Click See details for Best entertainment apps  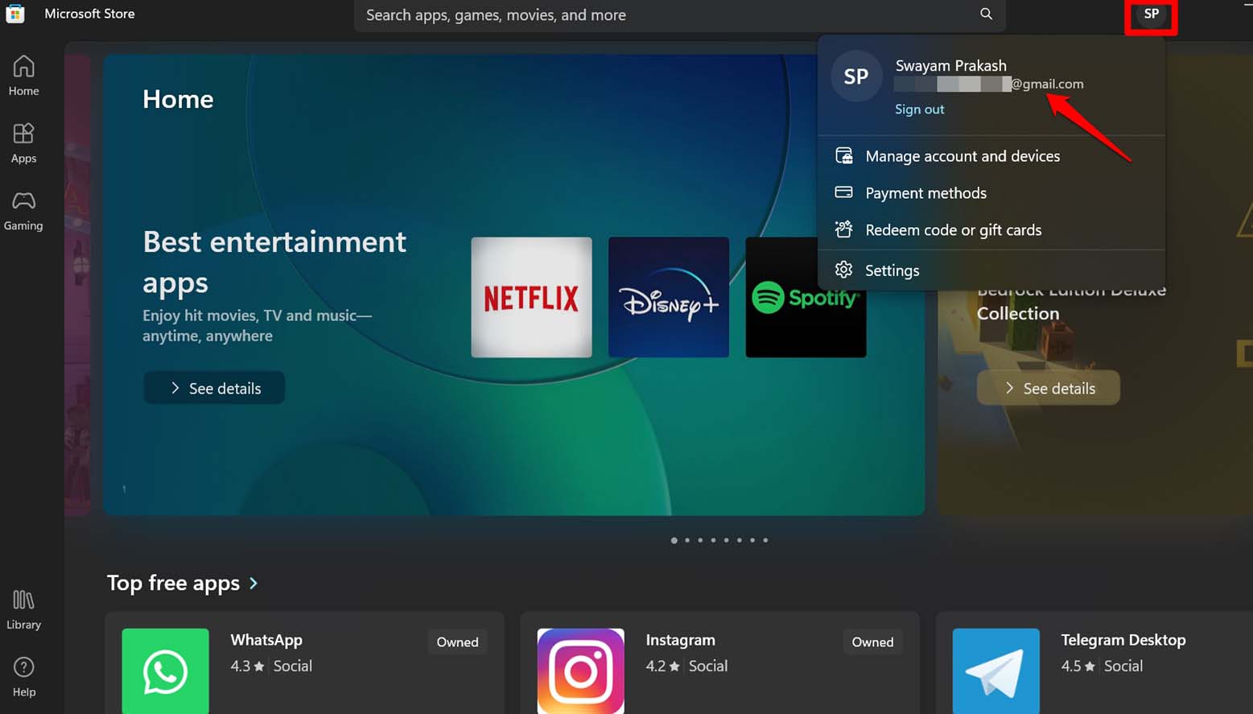click(214, 387)
